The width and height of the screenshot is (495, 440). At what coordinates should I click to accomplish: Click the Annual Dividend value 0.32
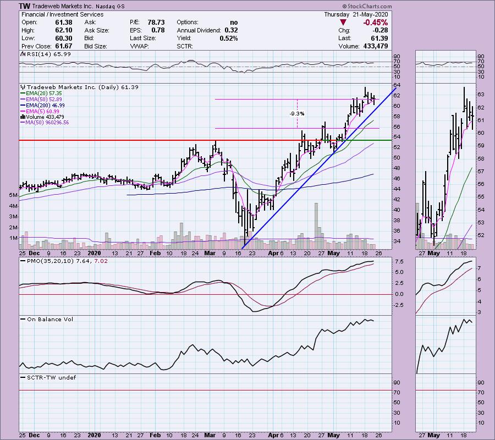pos(231,30)
